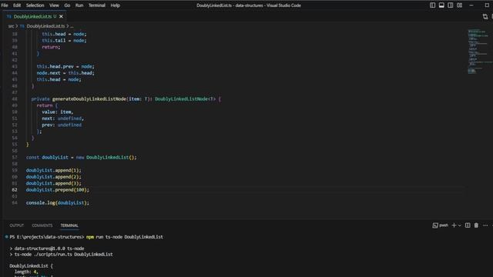This screenshot has width=493, height=277.
Task: Click line number 48 in the gutter
Action: click(15, 99)
